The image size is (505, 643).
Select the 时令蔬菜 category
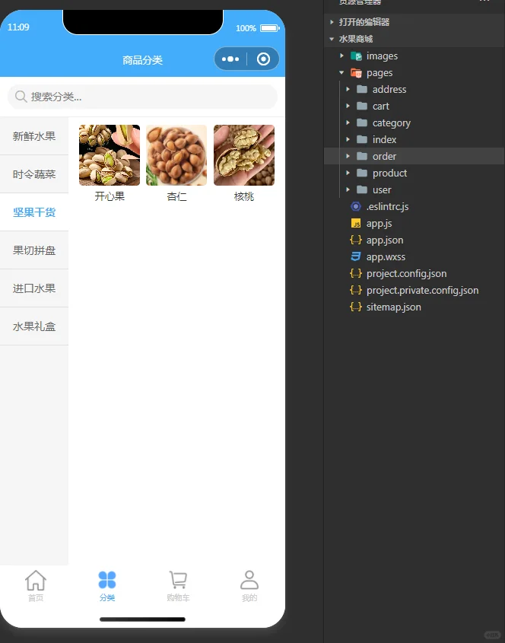click(34, 174)
